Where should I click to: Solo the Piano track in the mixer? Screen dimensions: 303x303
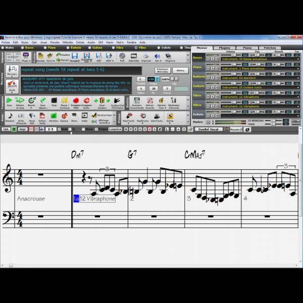point(213,68)
